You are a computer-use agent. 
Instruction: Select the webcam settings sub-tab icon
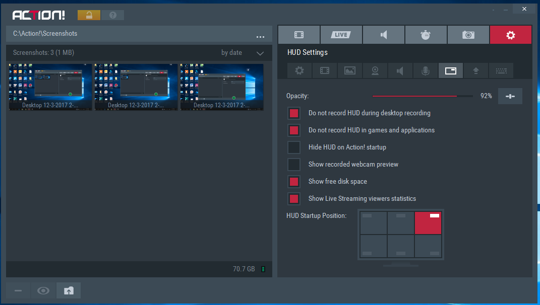coord(375,70)
